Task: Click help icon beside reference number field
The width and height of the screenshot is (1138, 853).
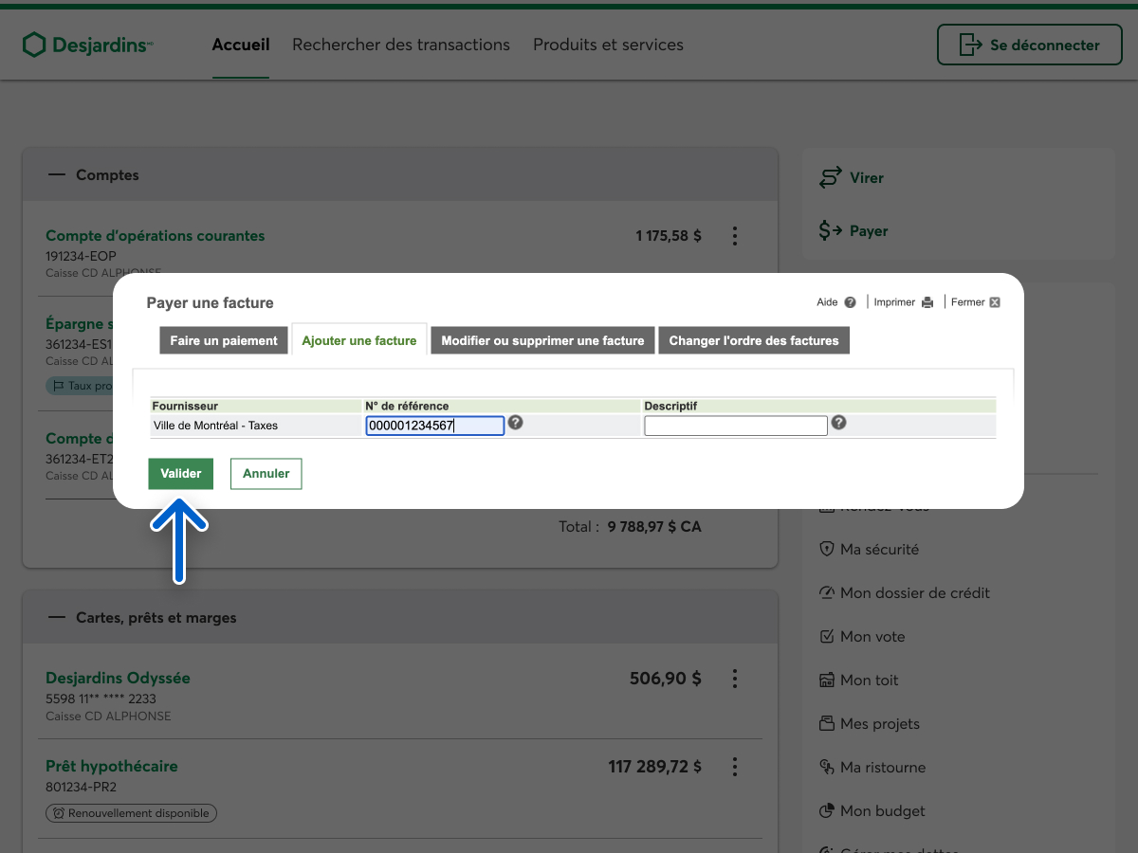Action: (x=515, y=423)
